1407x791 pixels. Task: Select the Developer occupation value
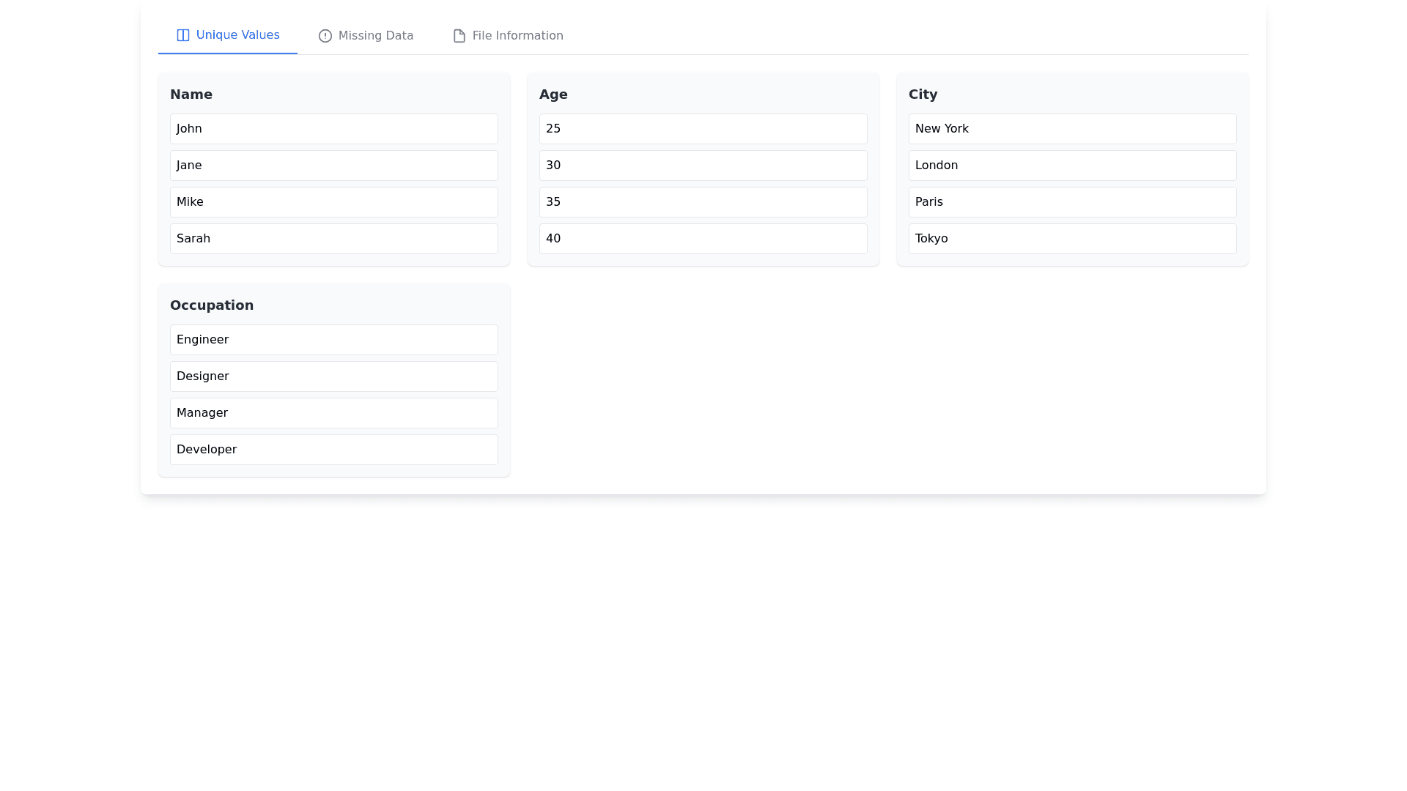point(333,450)
